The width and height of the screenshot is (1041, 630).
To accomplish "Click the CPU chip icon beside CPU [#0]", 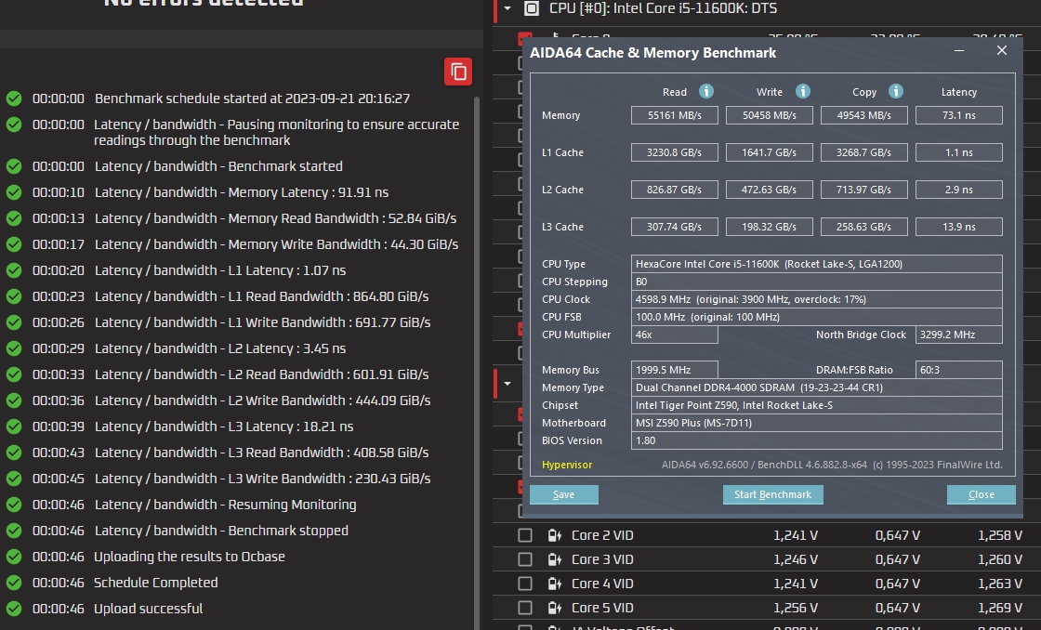I will 532,8.
